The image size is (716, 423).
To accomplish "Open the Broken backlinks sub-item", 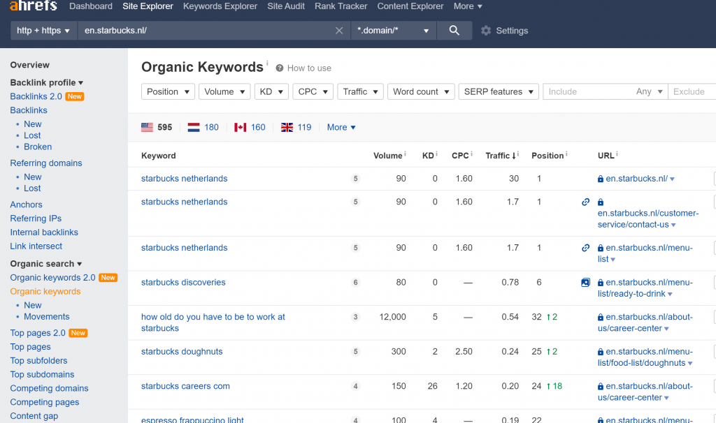I will pos(38,147).
